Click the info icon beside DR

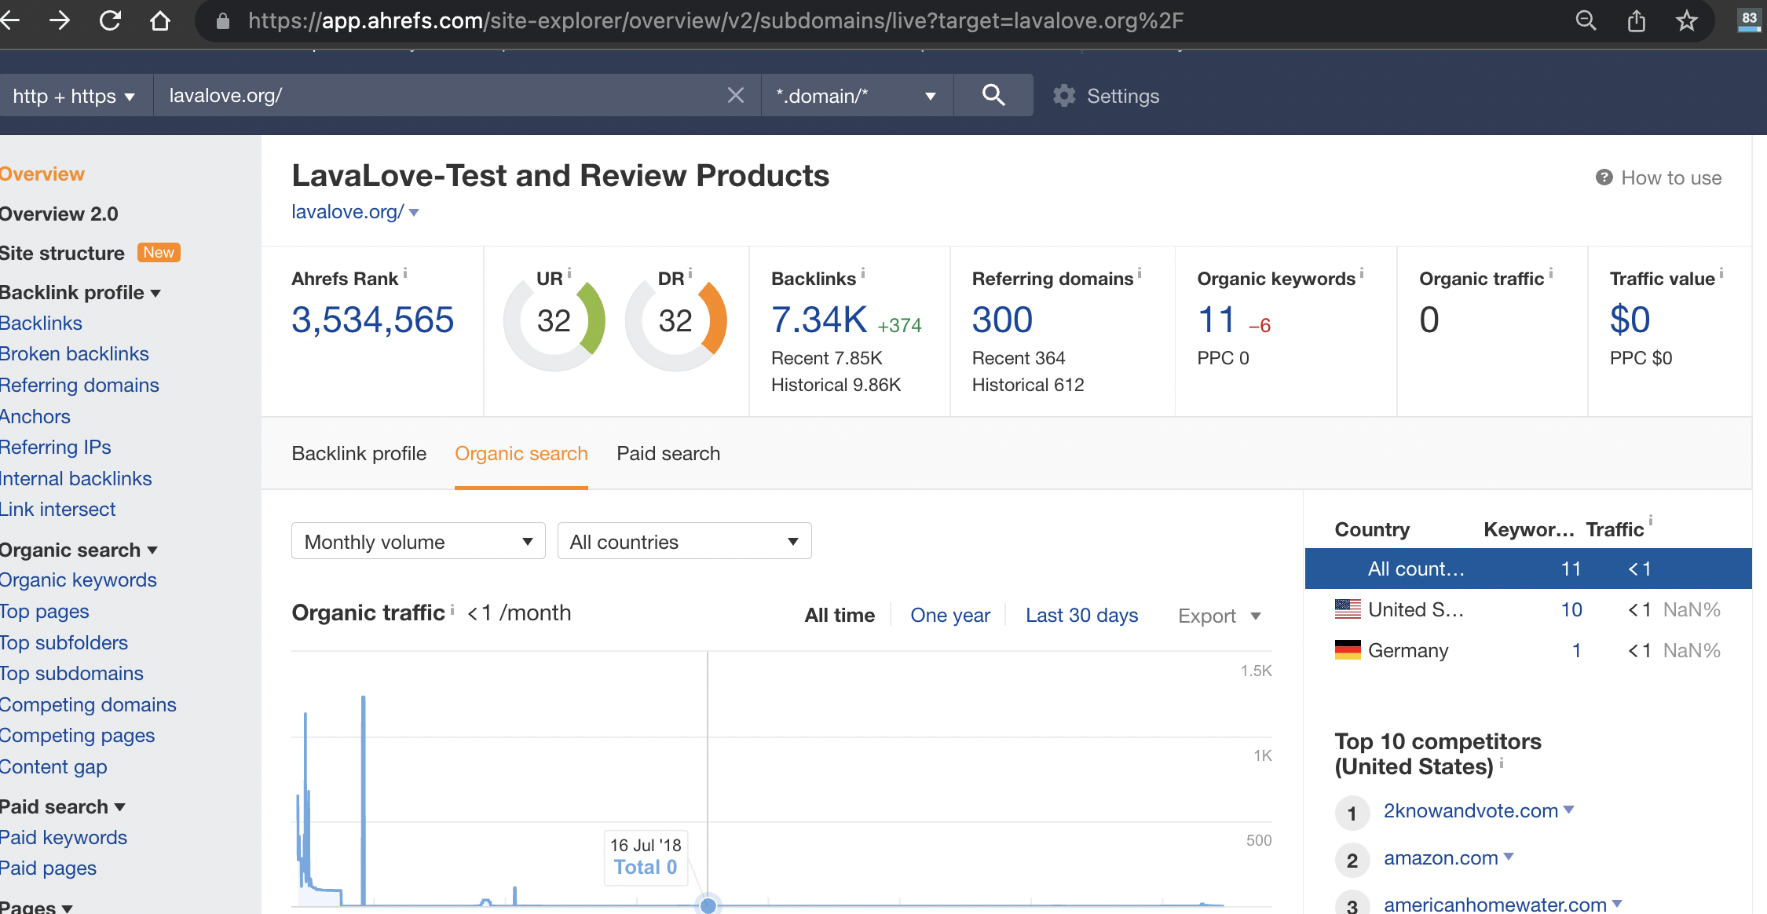(690, 272)
